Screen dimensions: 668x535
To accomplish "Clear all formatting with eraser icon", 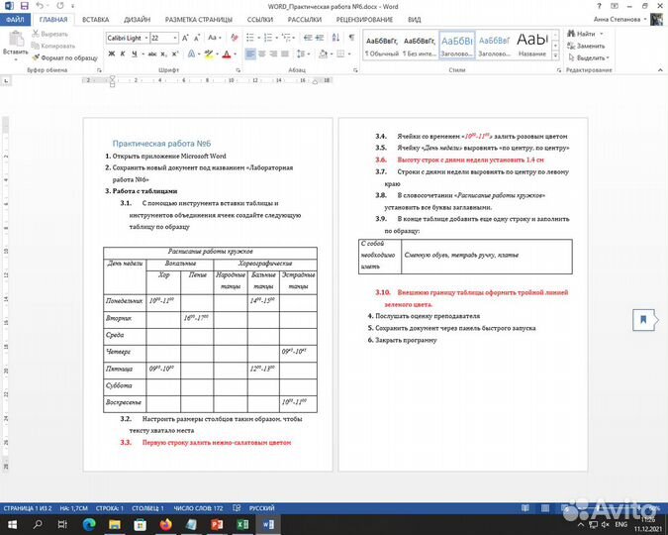I will 234,38.
